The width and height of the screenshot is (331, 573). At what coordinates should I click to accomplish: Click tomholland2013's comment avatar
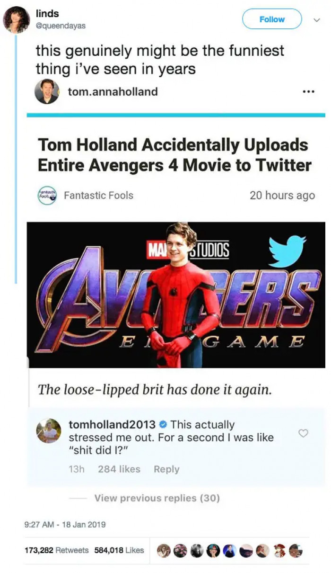point(48,431)
